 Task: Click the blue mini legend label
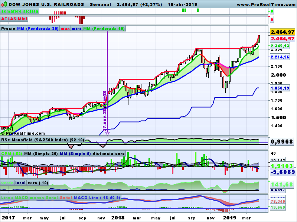pyautogui.click(x=77, y=28)
